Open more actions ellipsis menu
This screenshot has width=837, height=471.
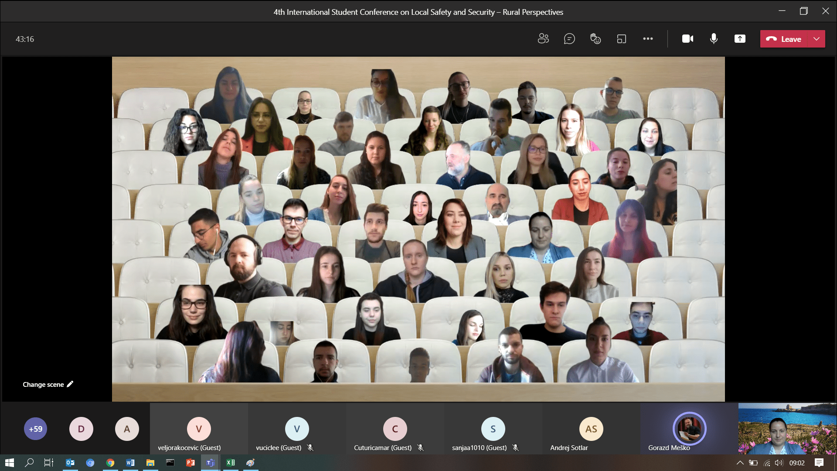[648, 39]
